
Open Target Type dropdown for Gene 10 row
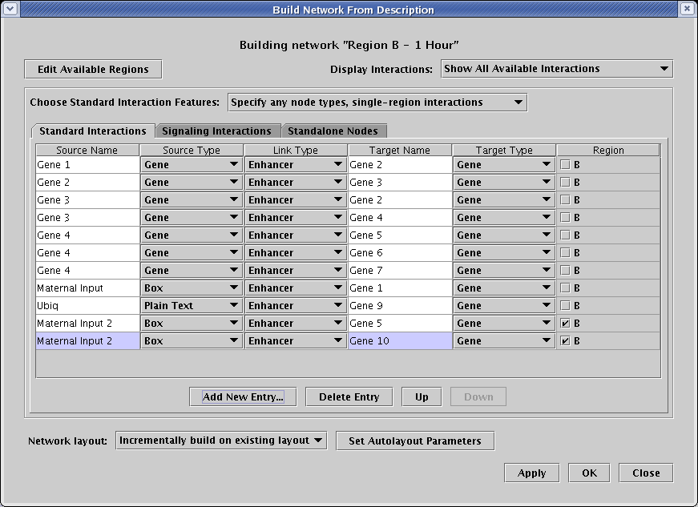coord(504,341)
